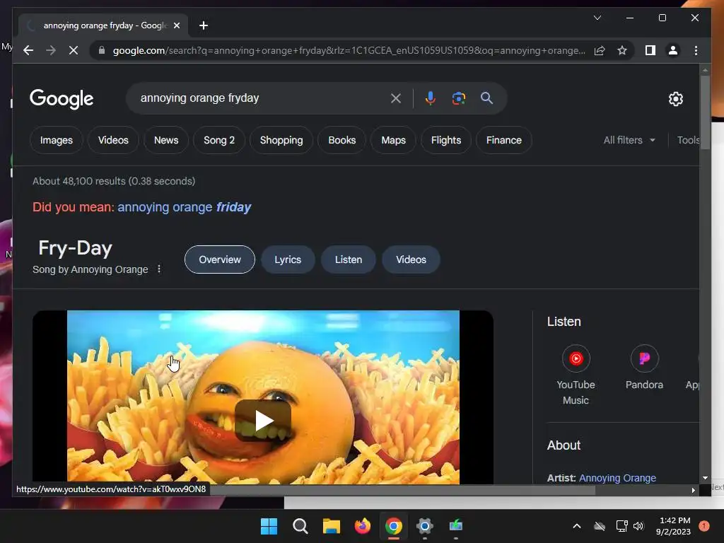Stop loading the page

point(74,50)
